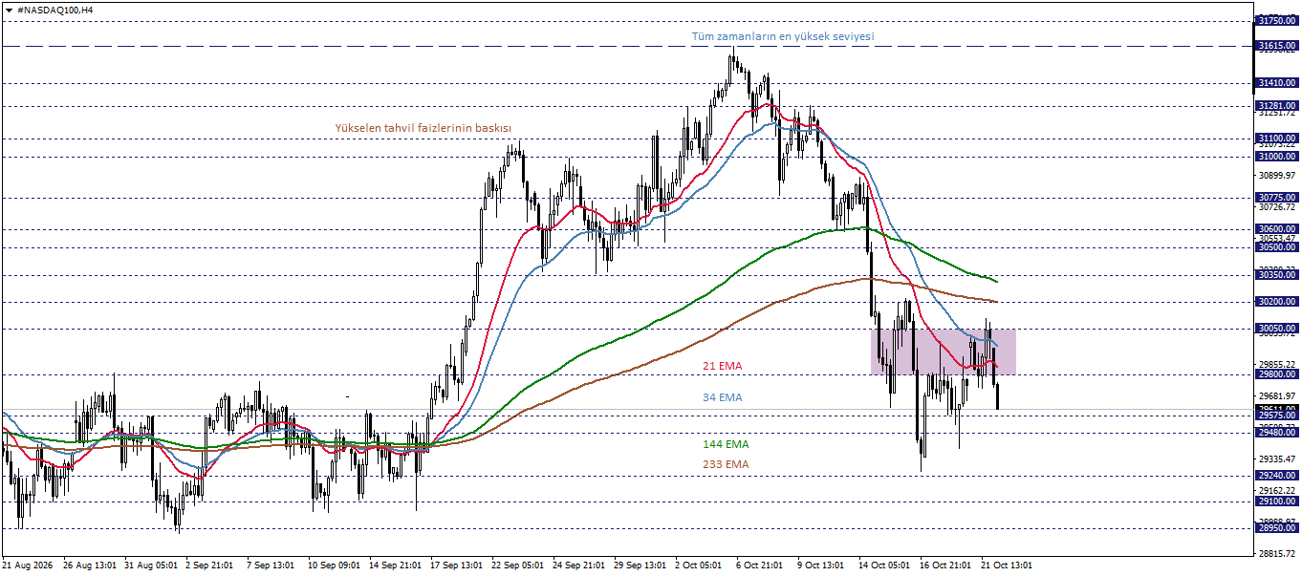Click the 29800.00 price level tag
The width and height of the screenshot is (1302, 576).
pyautogui.click(x=1276, y=374)
